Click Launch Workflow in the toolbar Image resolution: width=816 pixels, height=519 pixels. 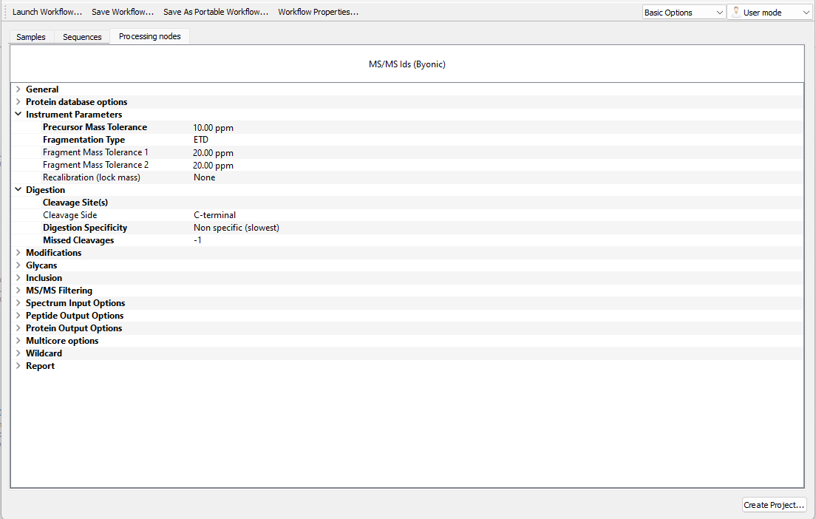pos(47,11)
